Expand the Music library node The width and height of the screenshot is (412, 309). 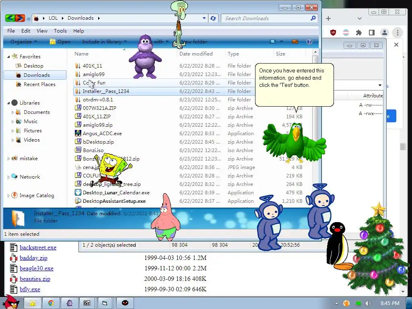tap(12, 122)
